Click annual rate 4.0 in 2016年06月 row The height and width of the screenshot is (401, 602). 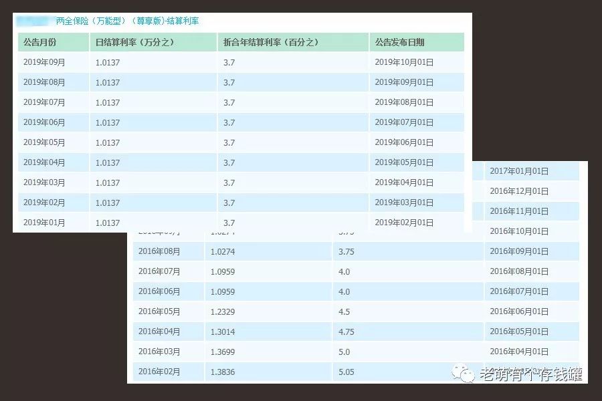(x=344, y=291)
